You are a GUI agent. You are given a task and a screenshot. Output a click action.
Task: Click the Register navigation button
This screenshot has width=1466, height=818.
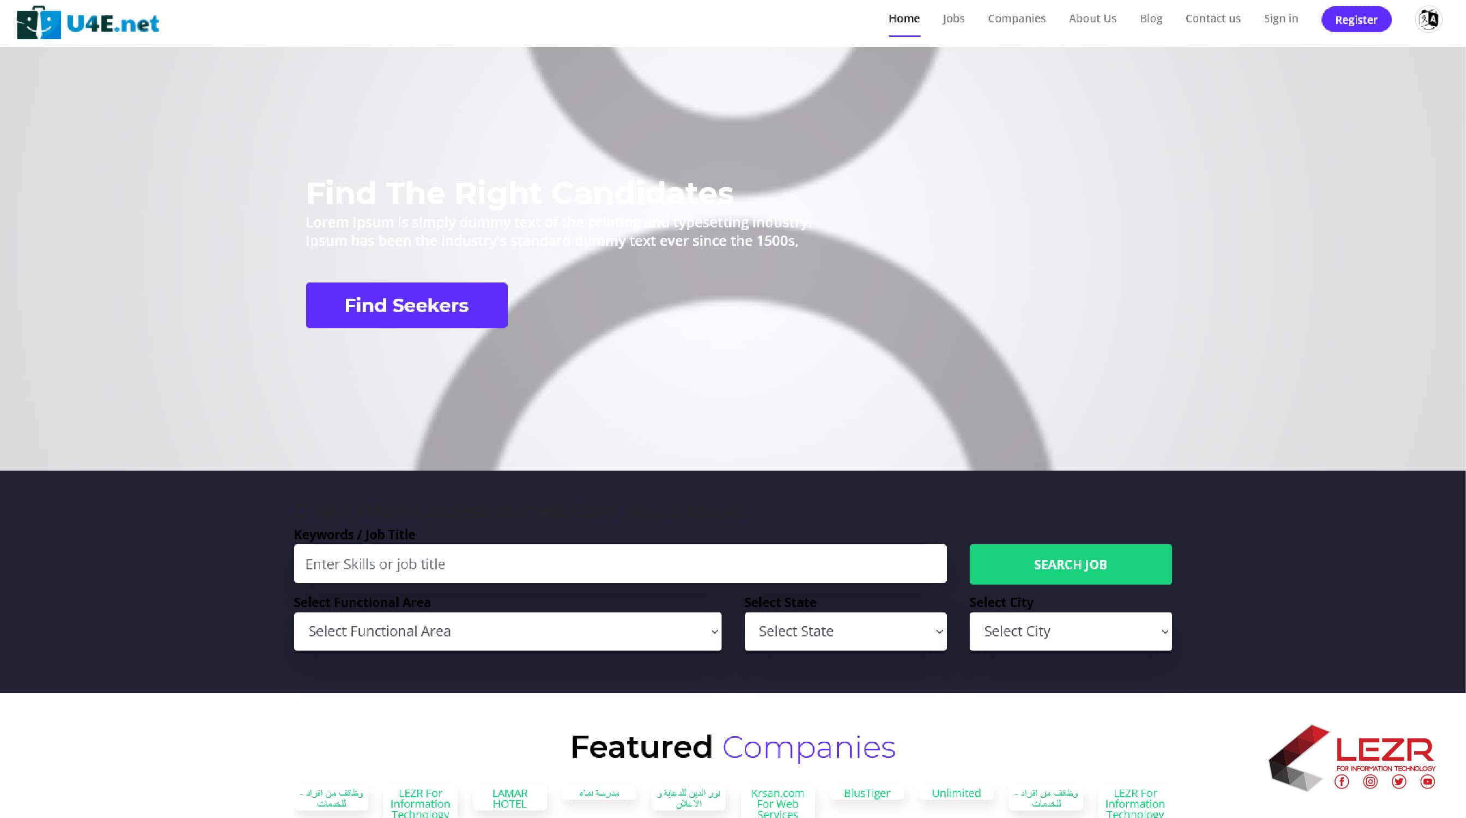coord(1356,19)
